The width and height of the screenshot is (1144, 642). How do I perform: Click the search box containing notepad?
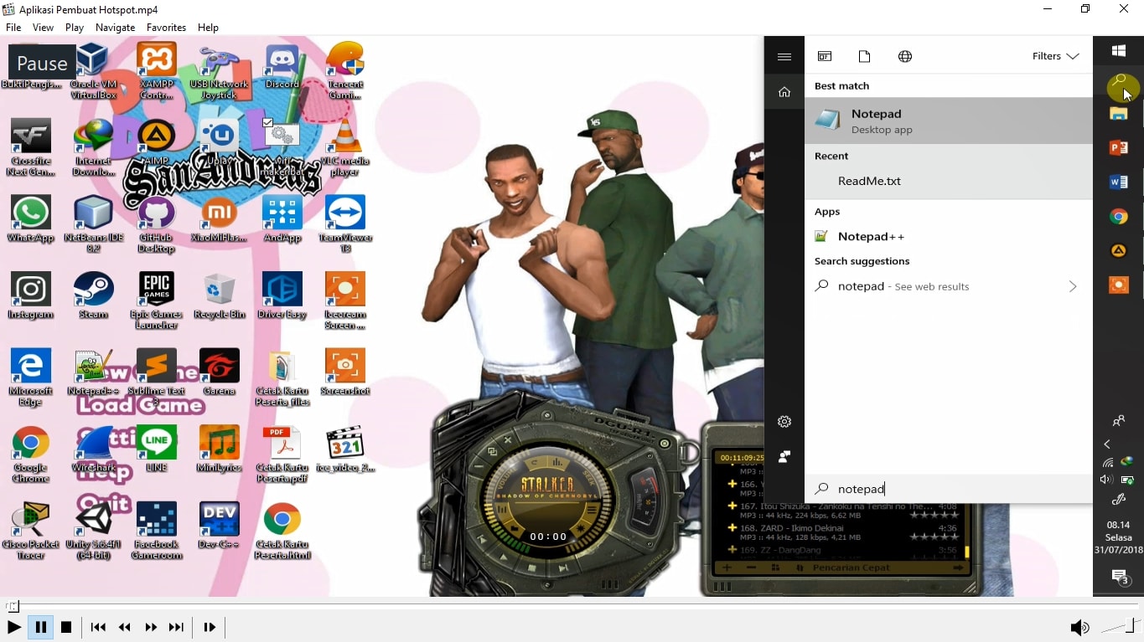pyautogui.click(x=949, y=489)
